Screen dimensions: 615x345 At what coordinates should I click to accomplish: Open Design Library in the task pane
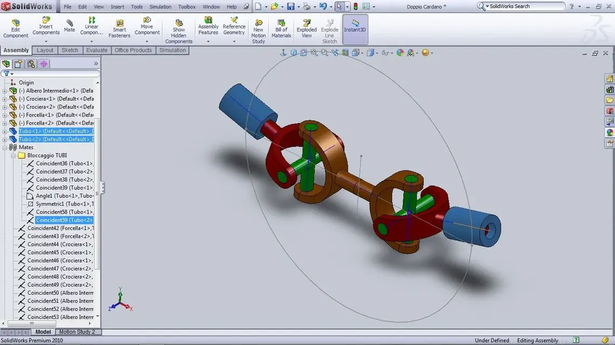tap(610, 89)
